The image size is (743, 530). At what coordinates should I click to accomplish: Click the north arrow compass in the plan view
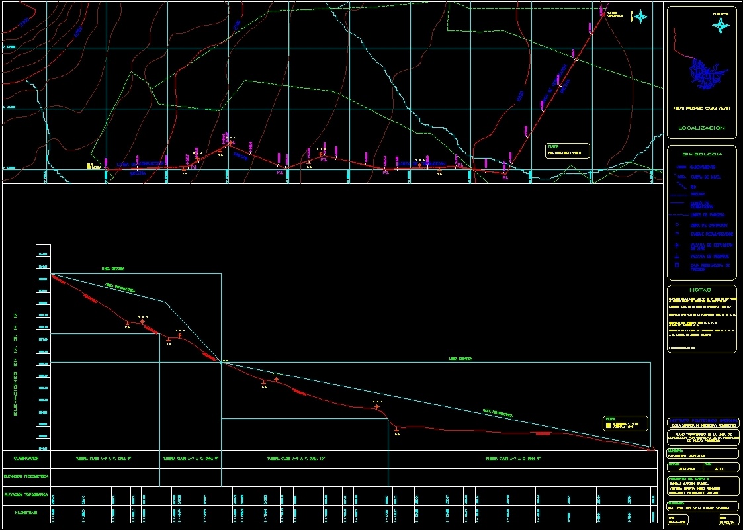[x=640, y=17]
